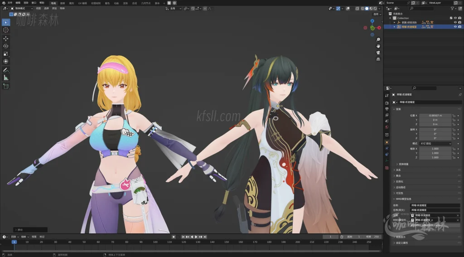Image resolution: width=464 pixels, height=257 pixels.
Task: Click the viewport zoom magnifier icon
Action: pyautogui.click(x=378, y=39)
